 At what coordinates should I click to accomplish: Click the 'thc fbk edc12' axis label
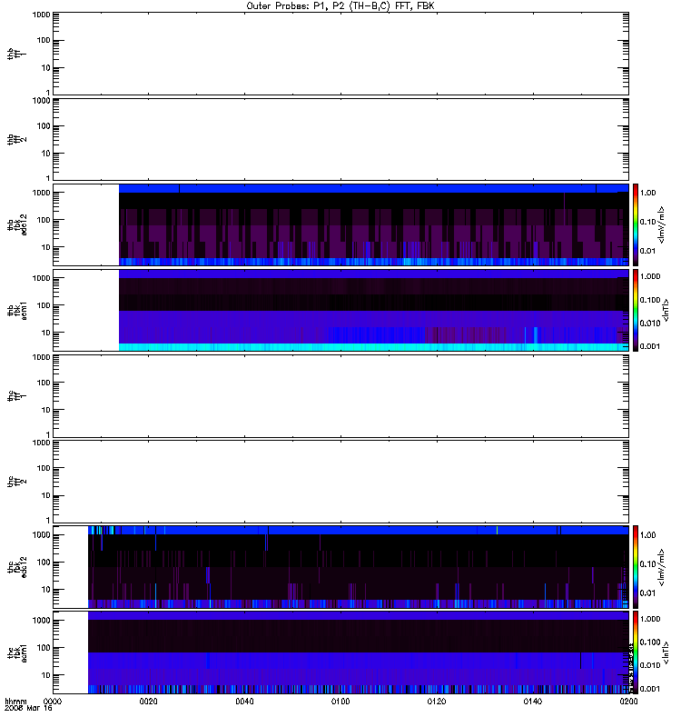pos(16,567)
